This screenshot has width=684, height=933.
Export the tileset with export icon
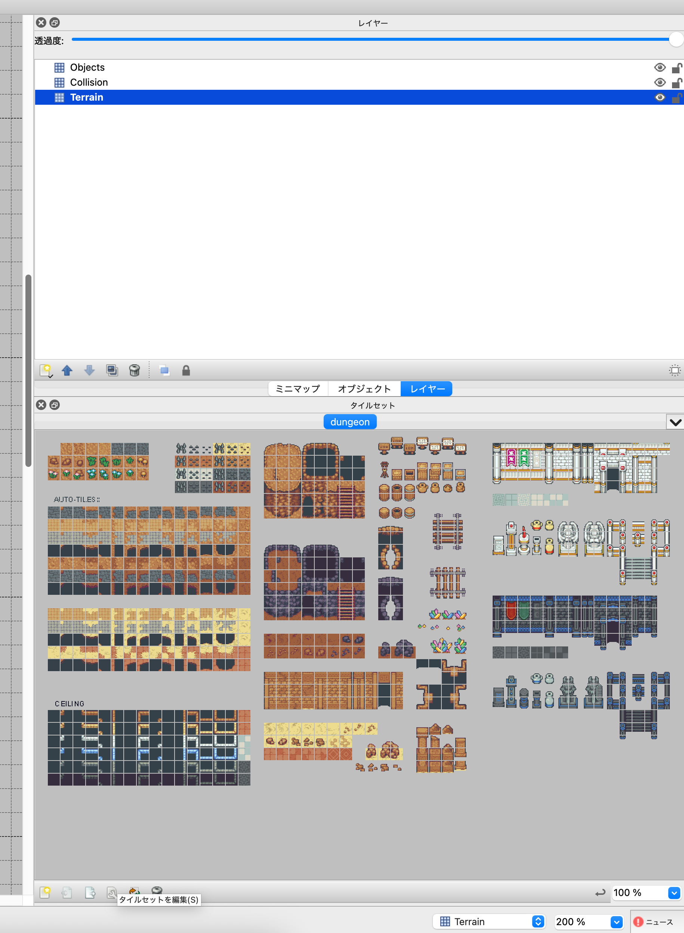(x=90, y=892)
